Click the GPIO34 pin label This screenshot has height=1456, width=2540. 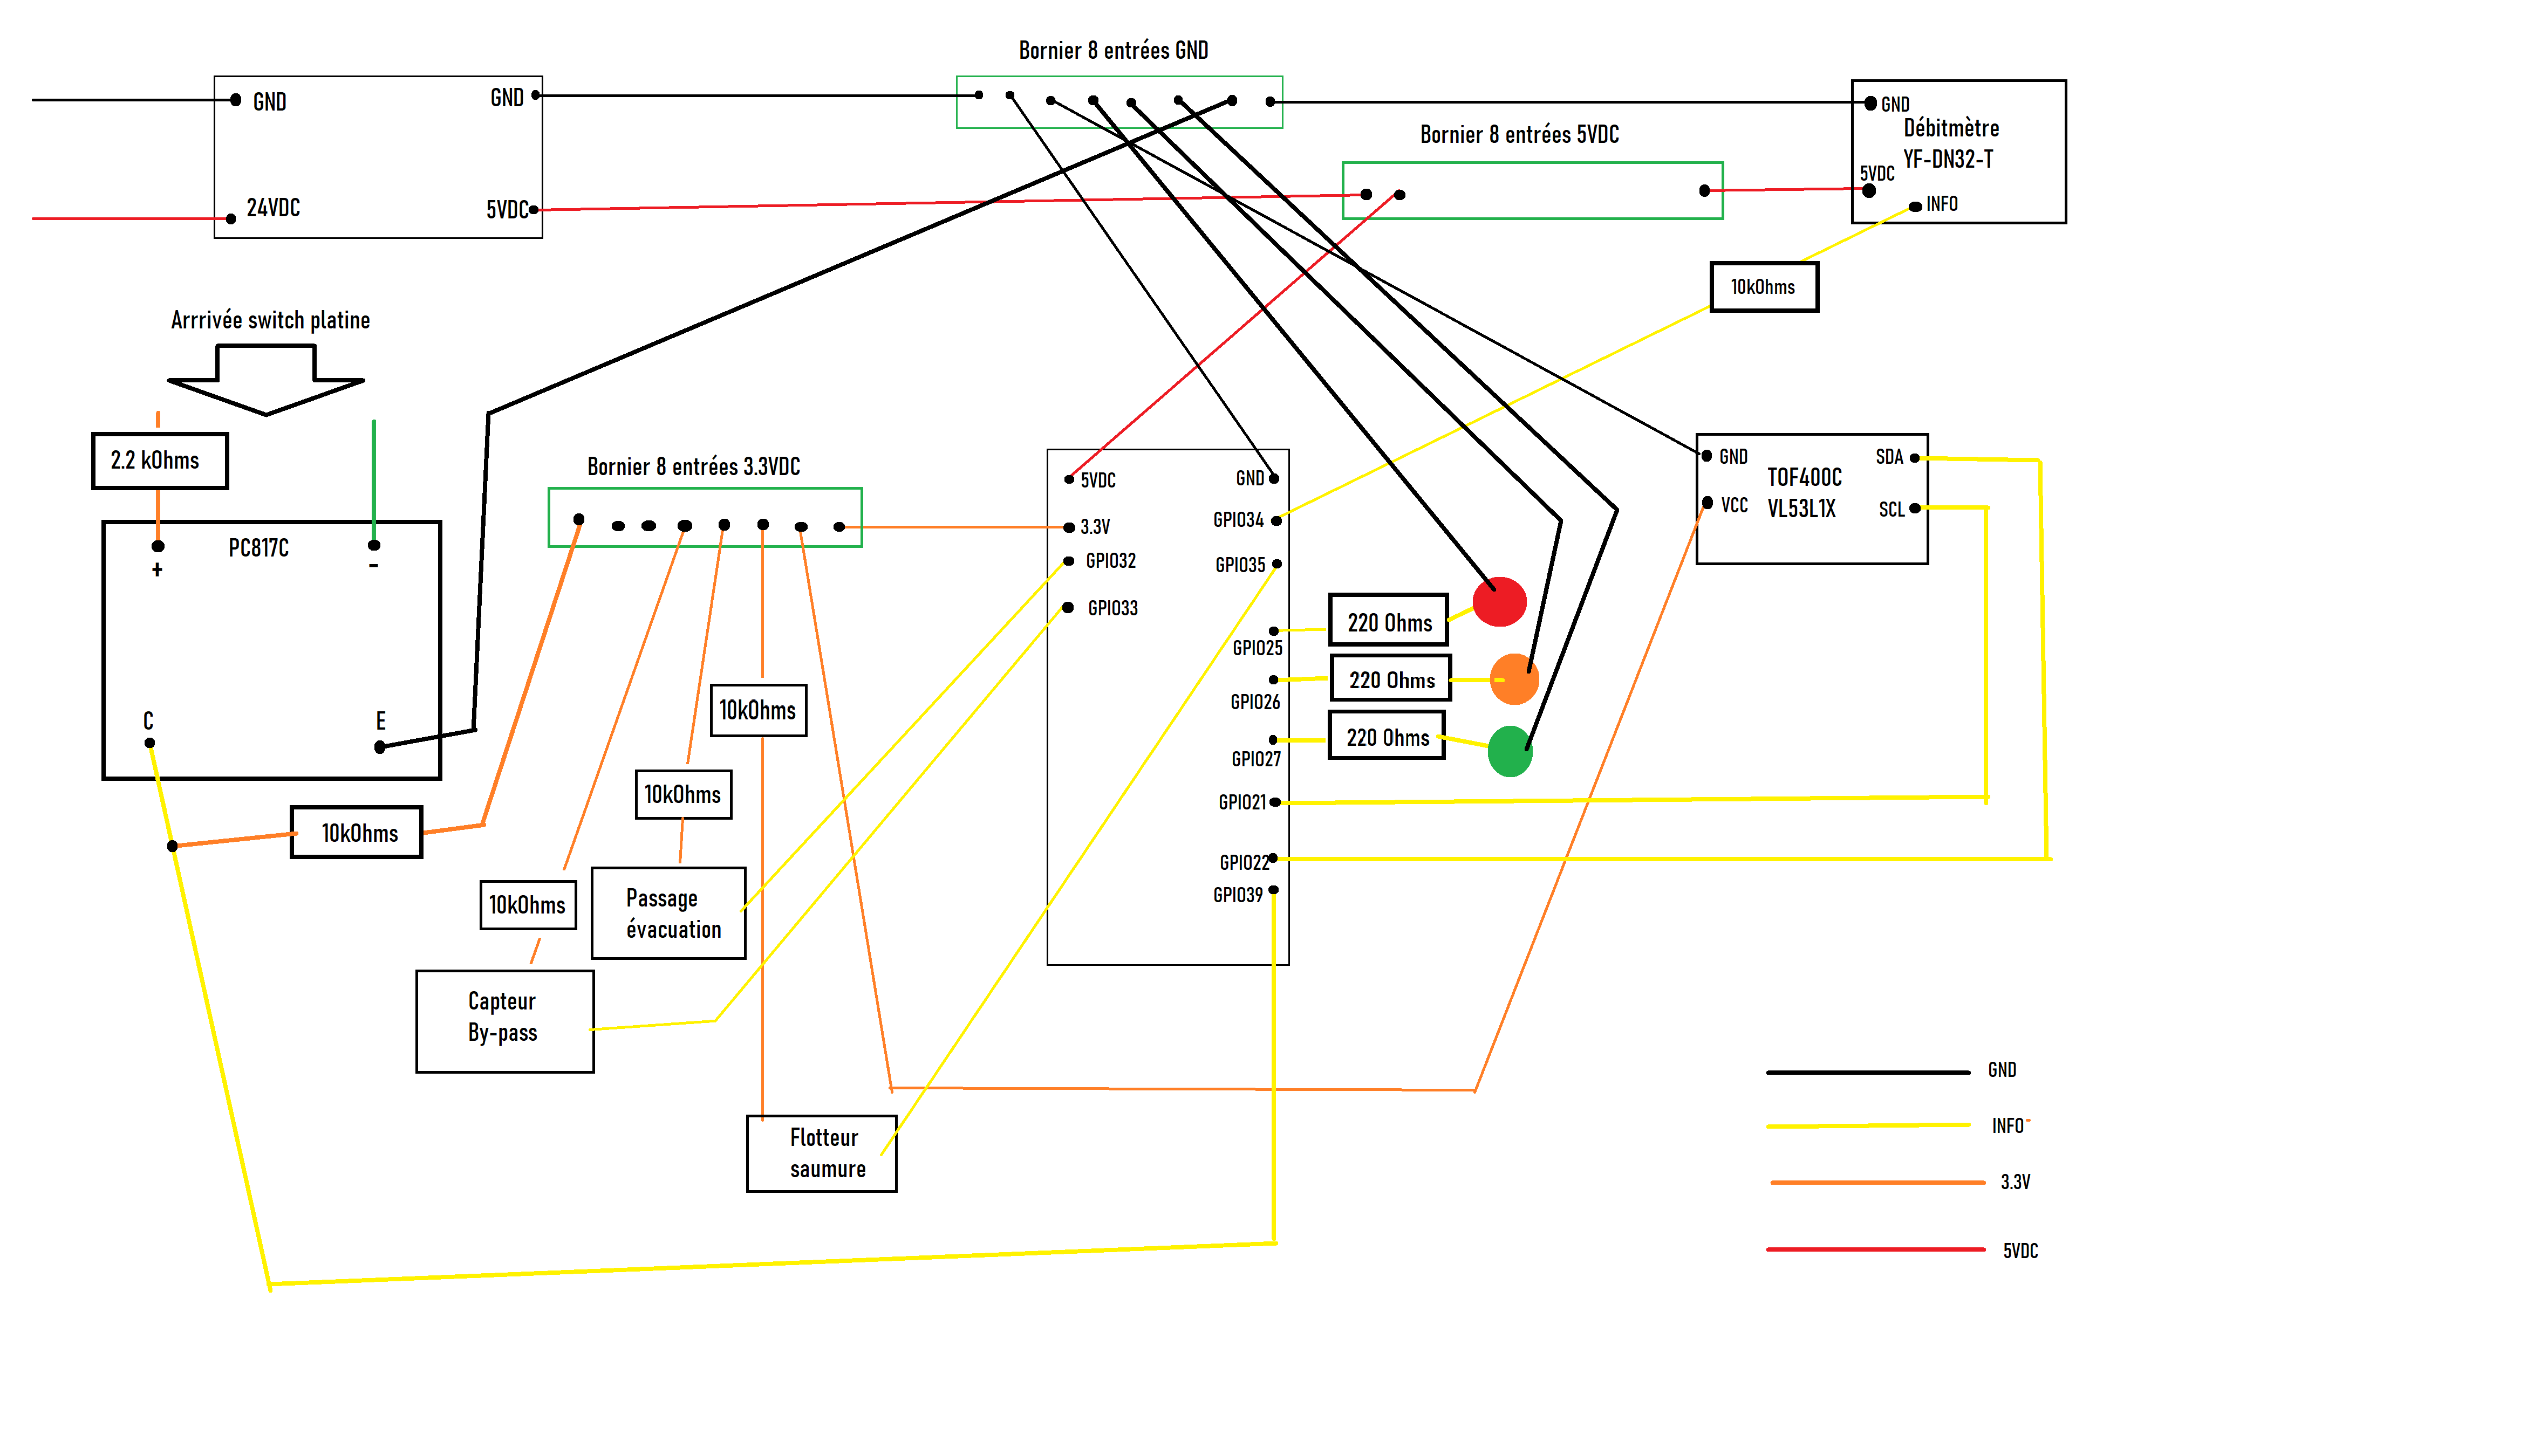(x=1239, y=520)
